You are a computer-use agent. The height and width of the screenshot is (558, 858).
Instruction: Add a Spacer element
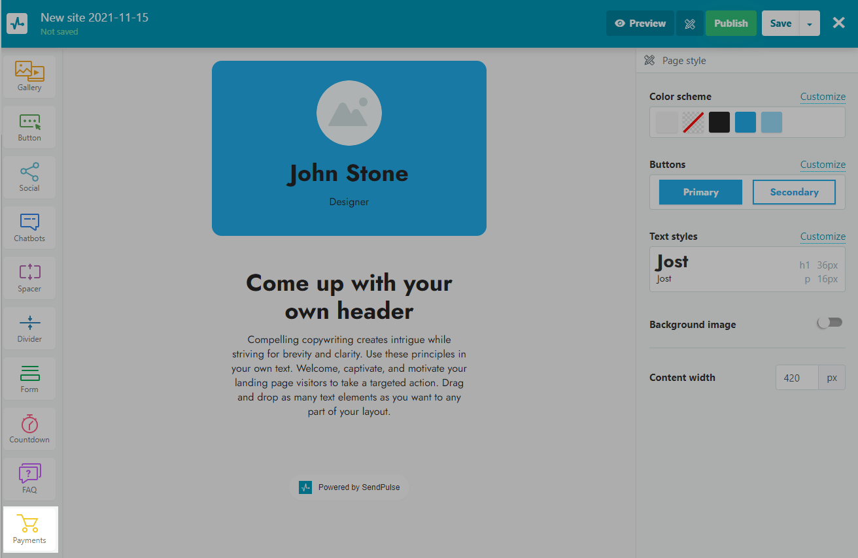point(29,278)
